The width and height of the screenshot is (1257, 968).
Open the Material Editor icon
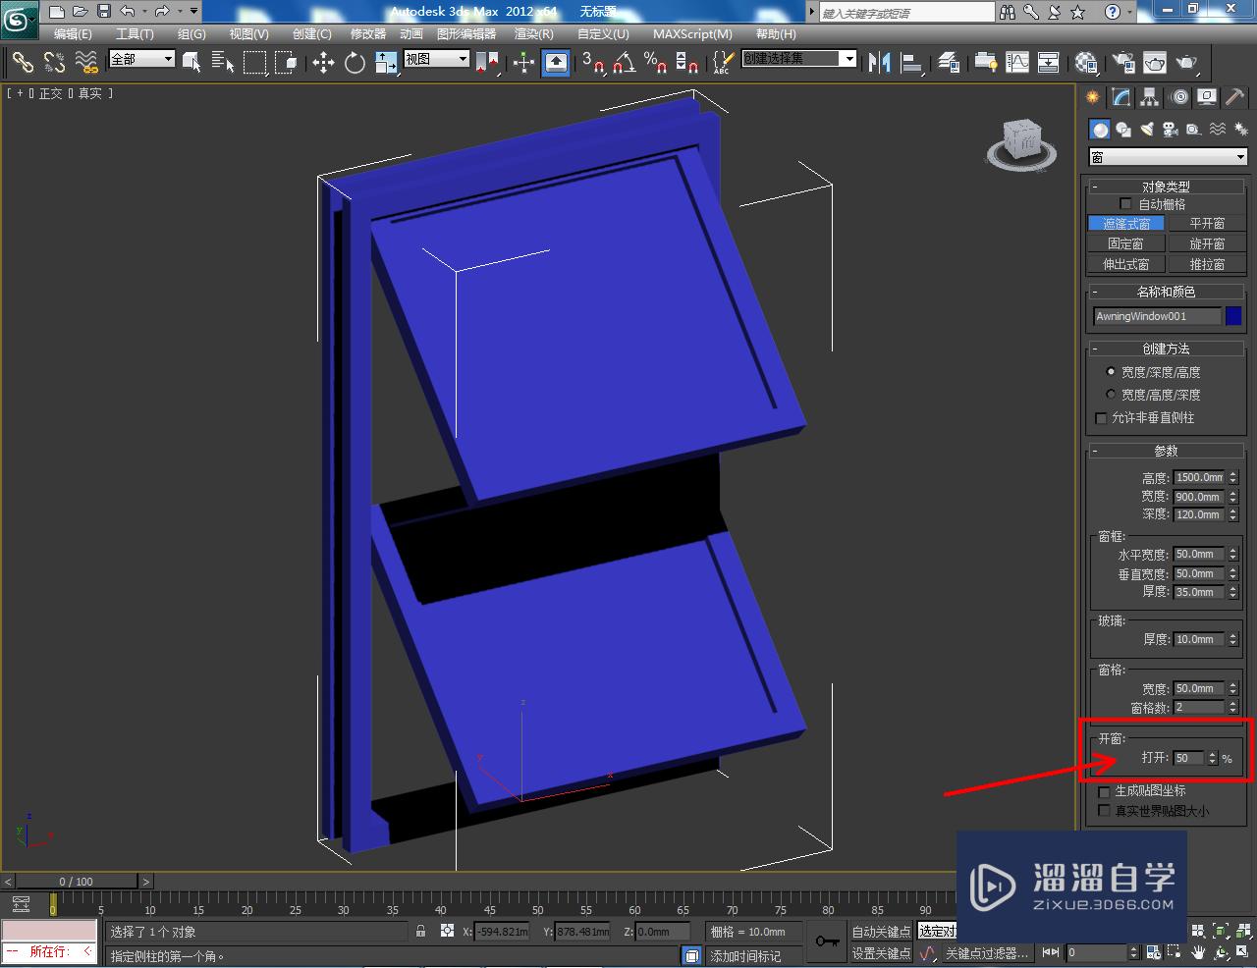tap(1086, 63)
